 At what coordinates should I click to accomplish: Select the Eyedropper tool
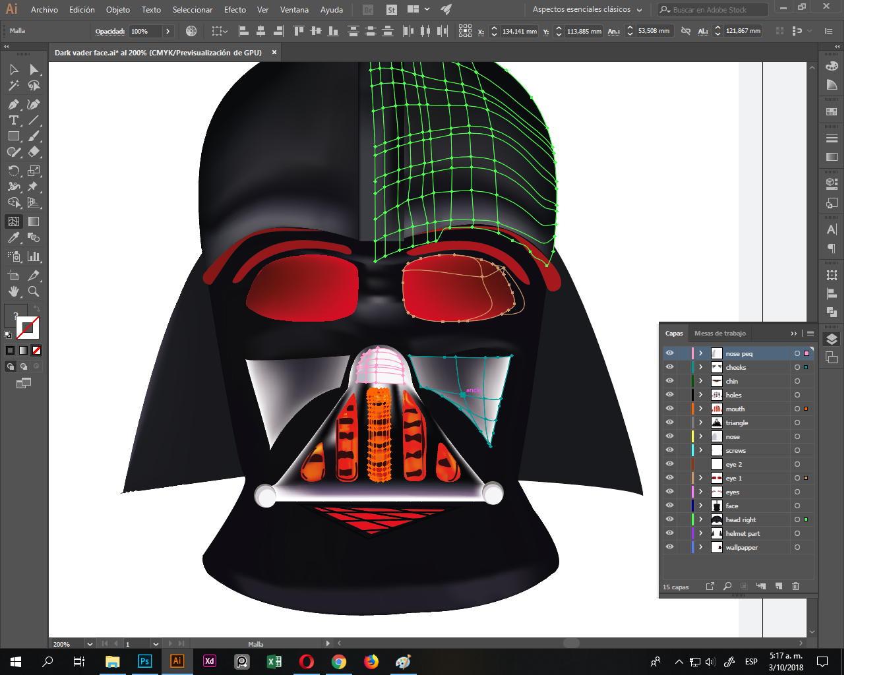coord(14,237)
